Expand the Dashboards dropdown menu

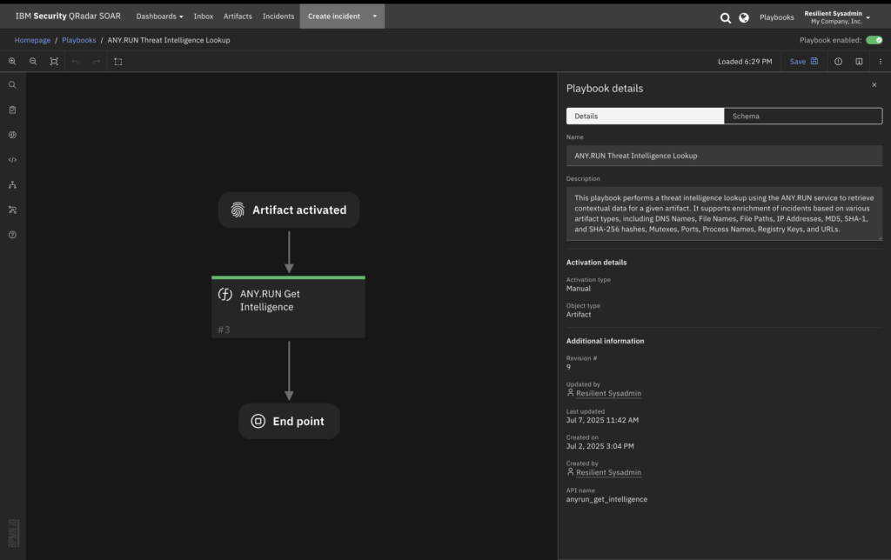(x=159, y=17)
